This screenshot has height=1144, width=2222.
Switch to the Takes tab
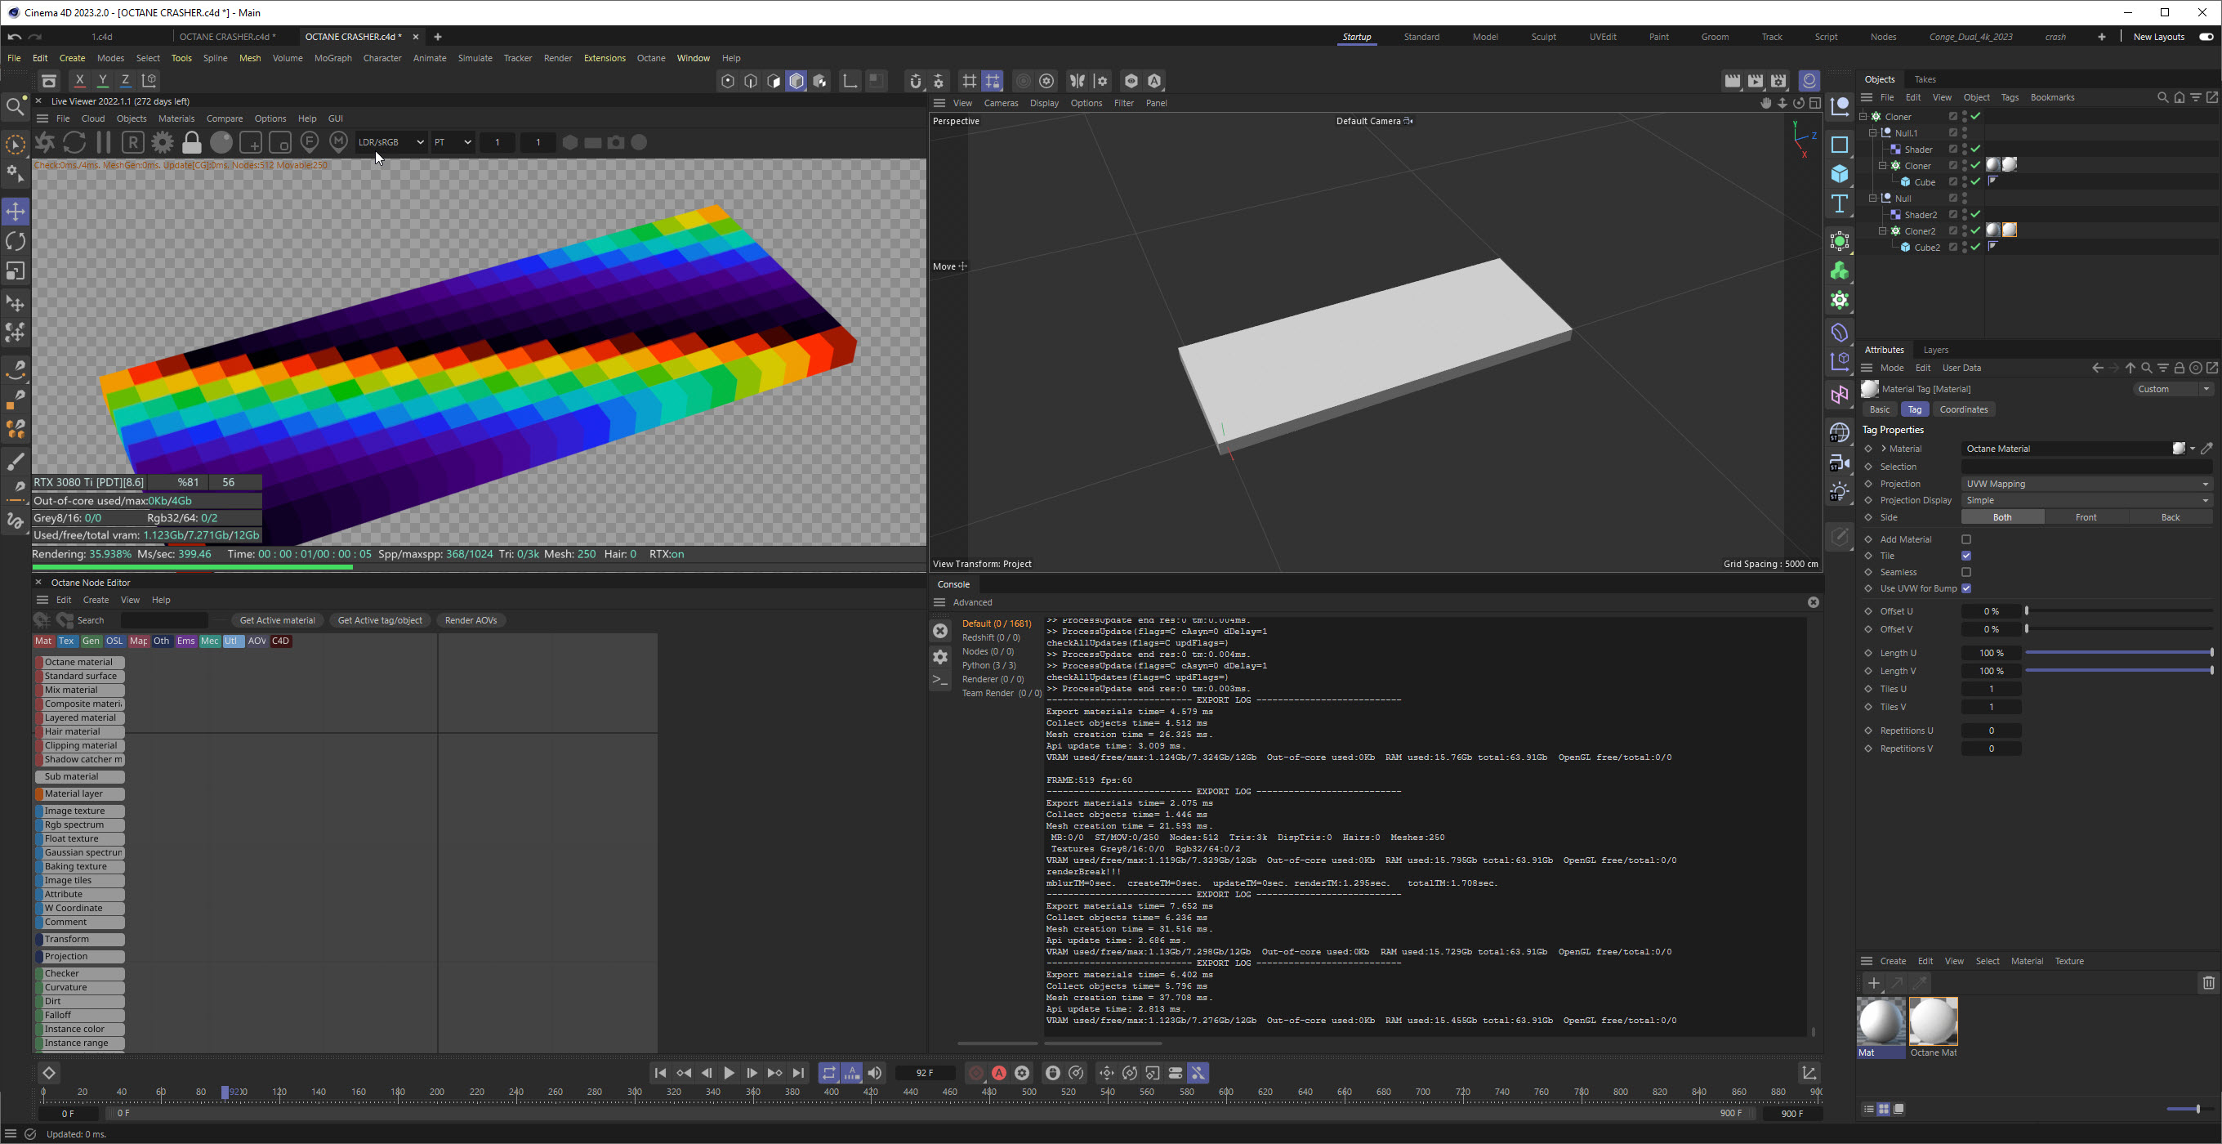tap(1925, 79)
